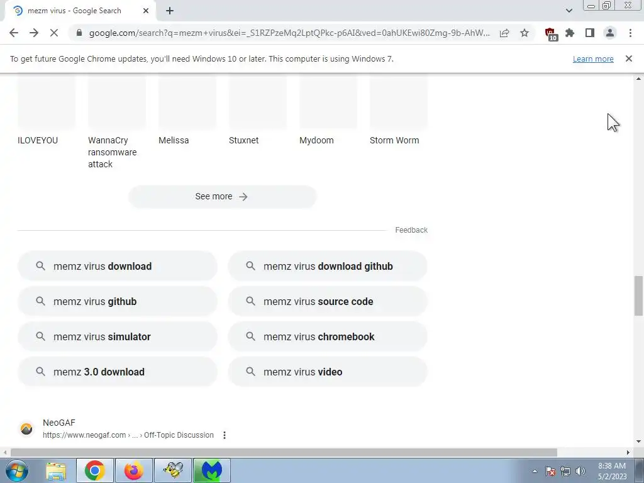Search 'memz virus chromebook' suggestion

pyautogui.click(x=328, y=337)
